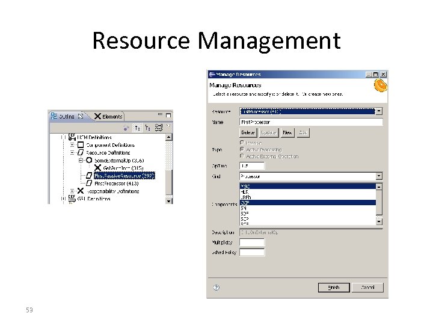Select the FirstPassiveResource (397) entry
433x325 pixels.
coord(124,176)
